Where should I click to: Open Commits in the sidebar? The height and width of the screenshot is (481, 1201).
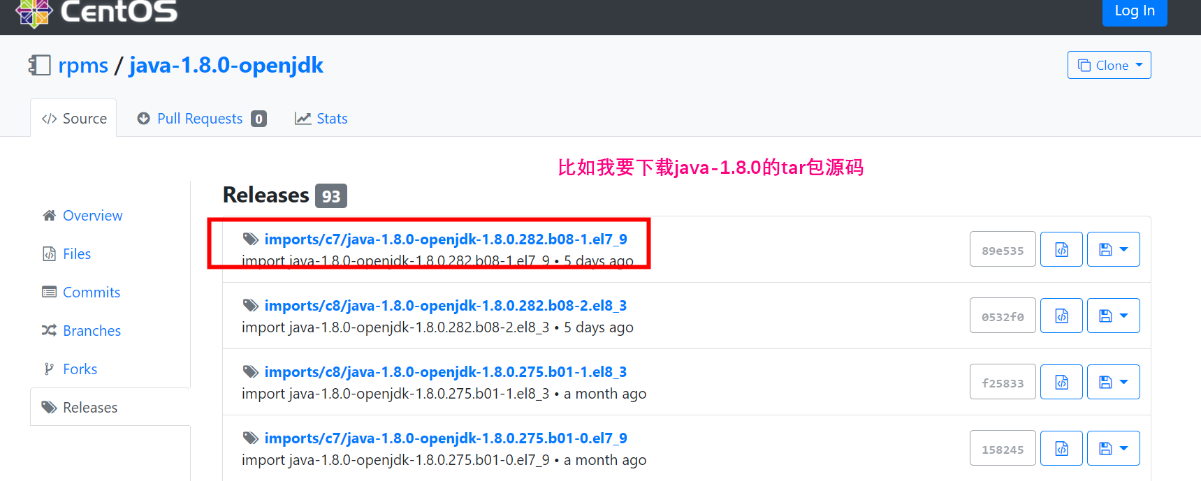(92, 293)
